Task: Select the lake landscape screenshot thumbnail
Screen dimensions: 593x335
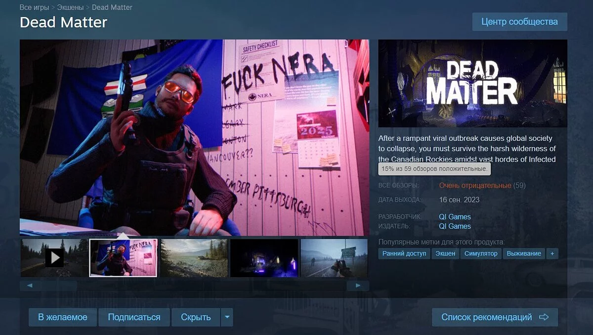Action: tap(194, 257)
